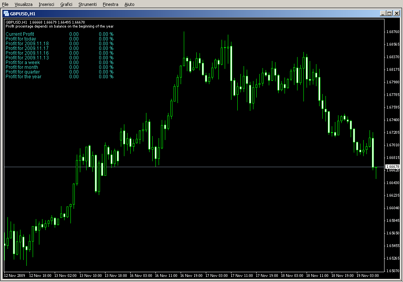403x282 pixels.
Task: Open the Finestra menu
Action: (x=110, y=4)
